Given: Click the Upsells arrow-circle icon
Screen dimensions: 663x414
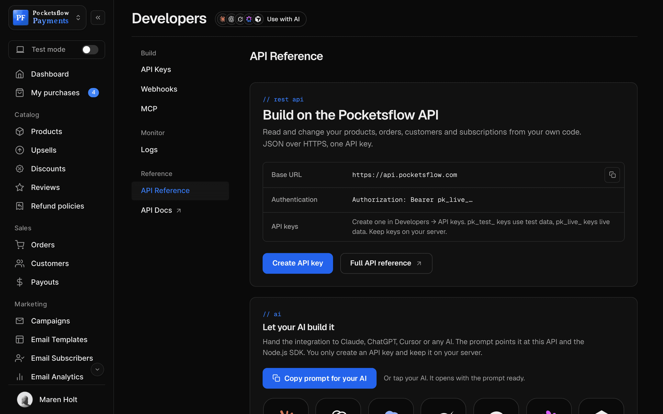Looking at the screenshot, I should coord(20,150).
